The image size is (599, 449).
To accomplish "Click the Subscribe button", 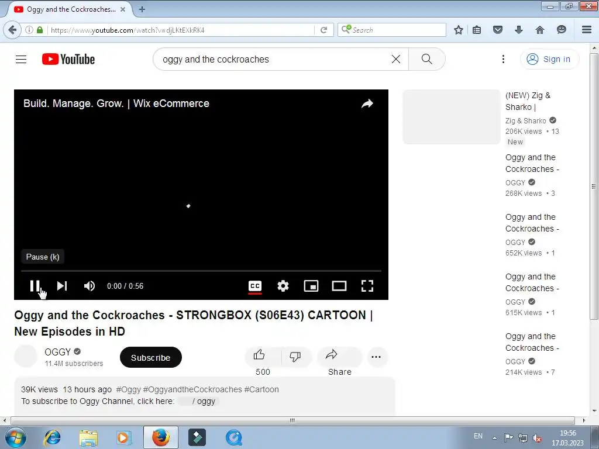I will pos(150,357).
